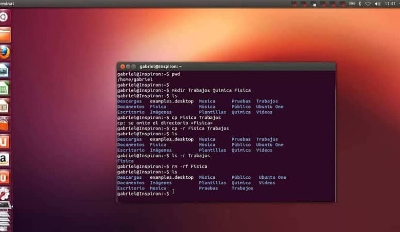This screenshot has height=232, width=400.
Task: Expand the battery indicator menu
Action: [x=352, y=4]
